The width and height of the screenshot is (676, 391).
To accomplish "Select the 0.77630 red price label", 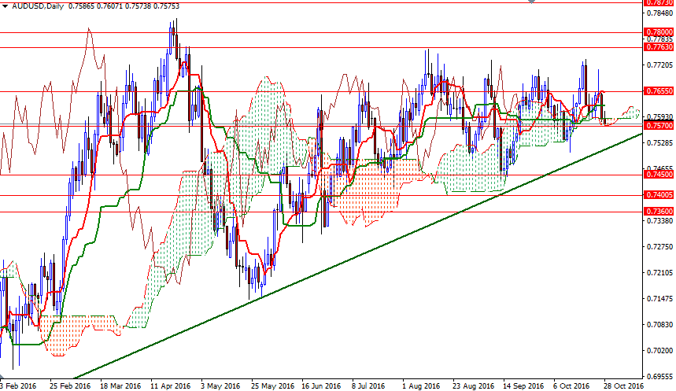I will [659, 47].
